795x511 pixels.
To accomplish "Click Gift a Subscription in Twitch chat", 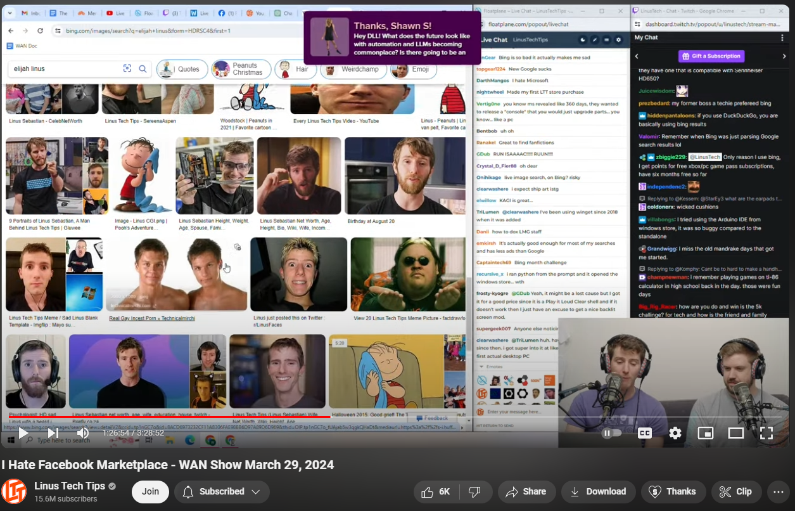I will [x=711, y=56].
